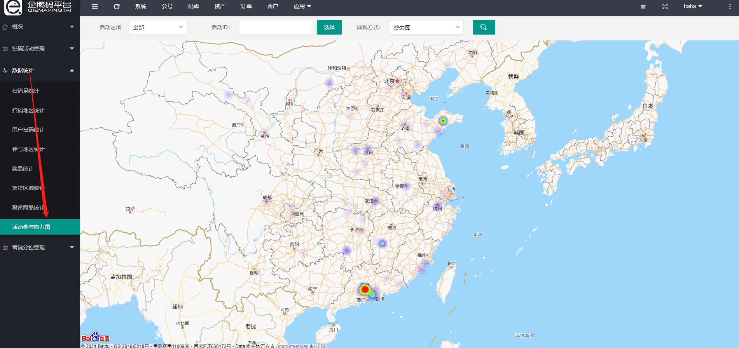Click the 扫码活动管理 sidebar icon
739x348 pixels.
click(x=5, y=49)
